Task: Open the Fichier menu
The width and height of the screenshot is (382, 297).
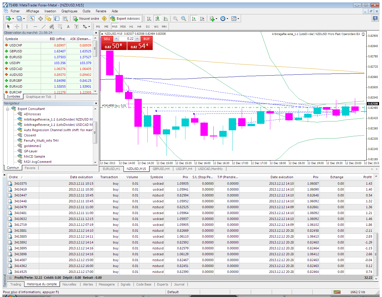Action: click(x=15, y=11)
